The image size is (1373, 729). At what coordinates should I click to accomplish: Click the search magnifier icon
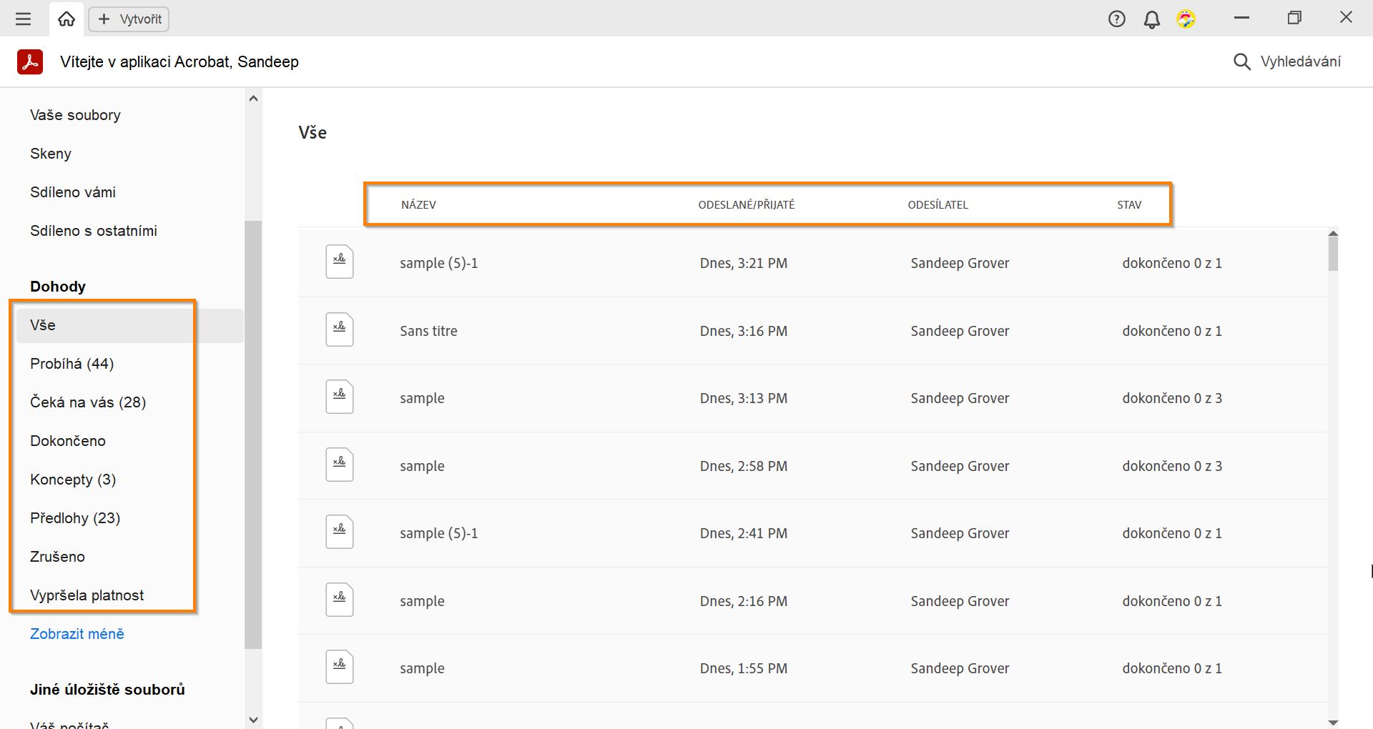pos(1241,62)
